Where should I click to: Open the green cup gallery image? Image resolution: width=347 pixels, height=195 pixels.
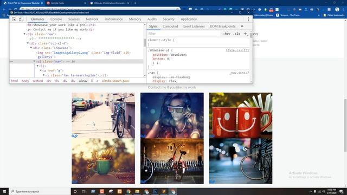(103, 161)
